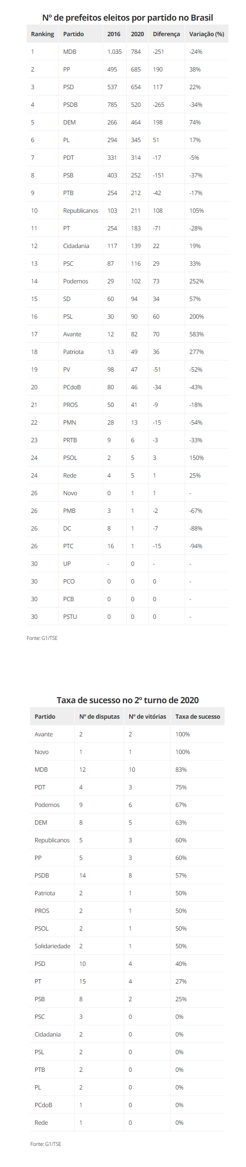
Task: Select the Diferença column header
Action: (167, 34)
